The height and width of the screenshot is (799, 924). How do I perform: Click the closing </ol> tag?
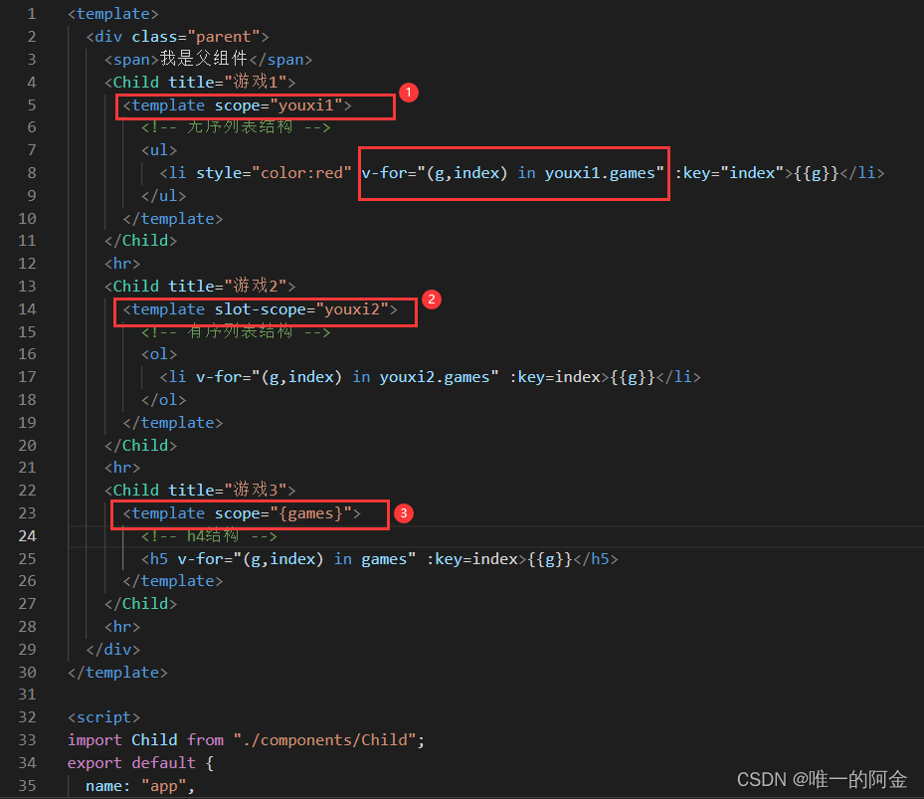coord(164,400)
